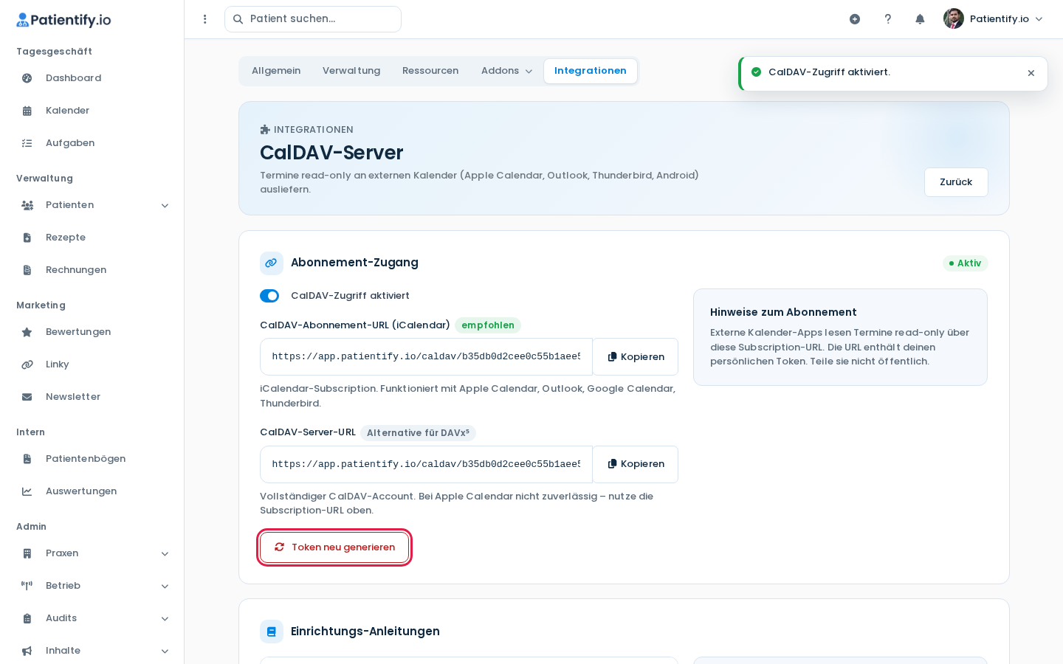Open Bewertungen star icon
Screen dimensions: 1063x664
pyautogui.click(x=27, y=332)
